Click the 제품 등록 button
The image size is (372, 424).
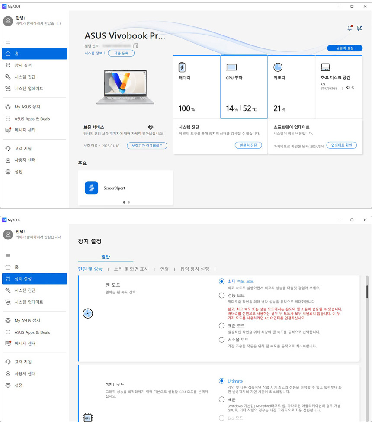121,53
